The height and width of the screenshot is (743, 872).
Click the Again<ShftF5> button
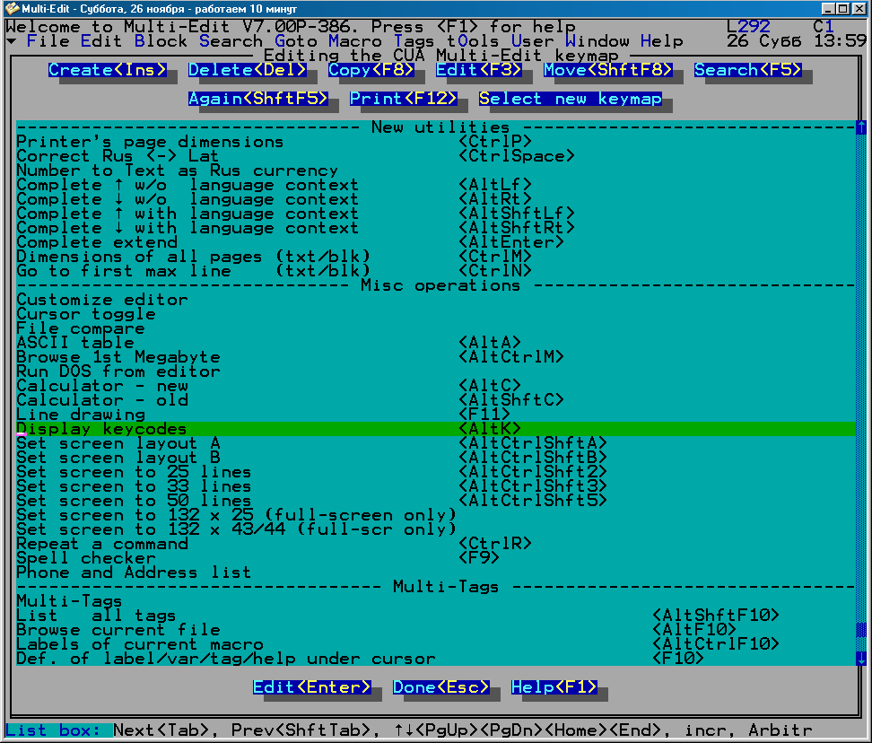pyautogui.click(x=258, y=99)
